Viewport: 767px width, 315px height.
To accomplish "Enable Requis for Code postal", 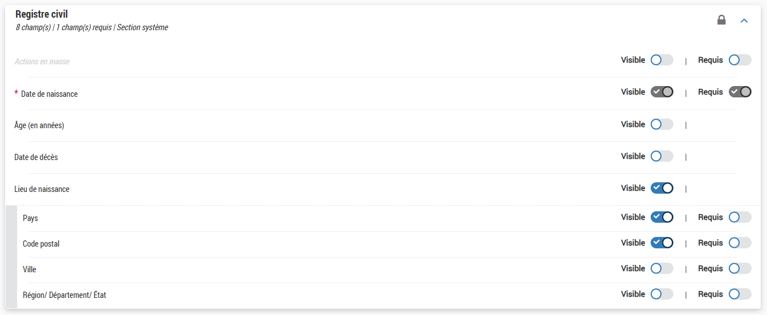I will 740,243.
